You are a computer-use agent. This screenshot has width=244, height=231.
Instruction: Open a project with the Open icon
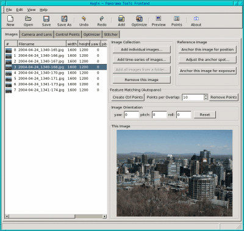coord(28,19)
